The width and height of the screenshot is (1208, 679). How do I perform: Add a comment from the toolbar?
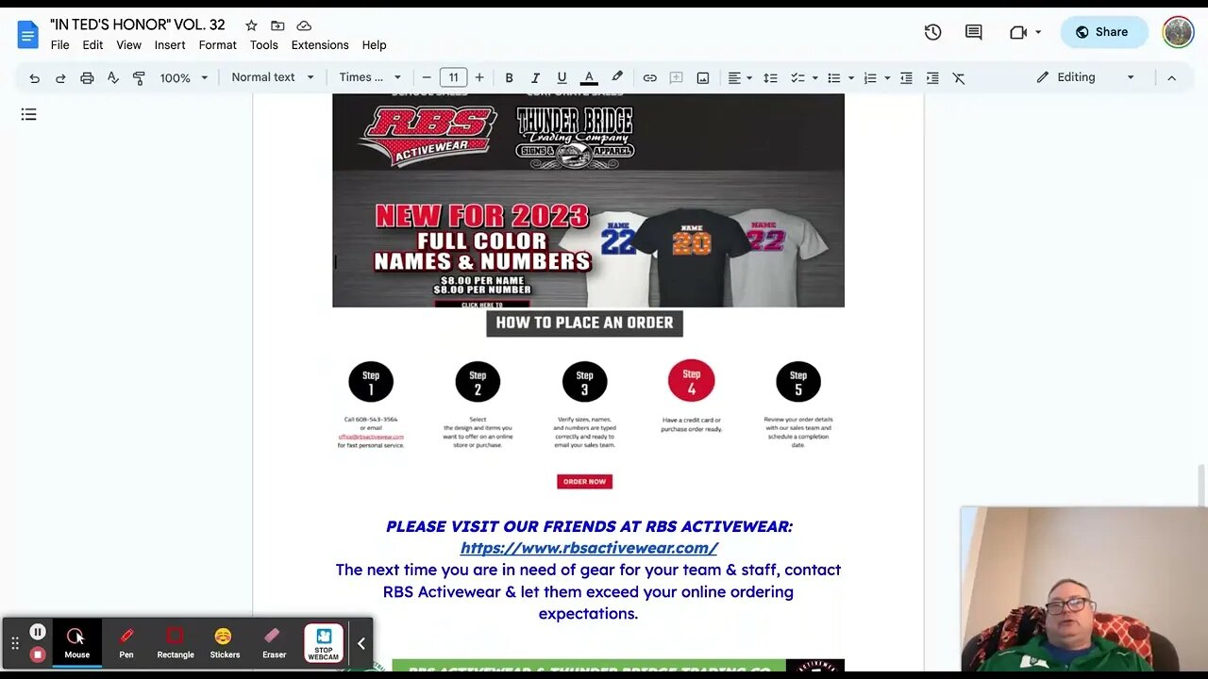[x=676, y=78]
